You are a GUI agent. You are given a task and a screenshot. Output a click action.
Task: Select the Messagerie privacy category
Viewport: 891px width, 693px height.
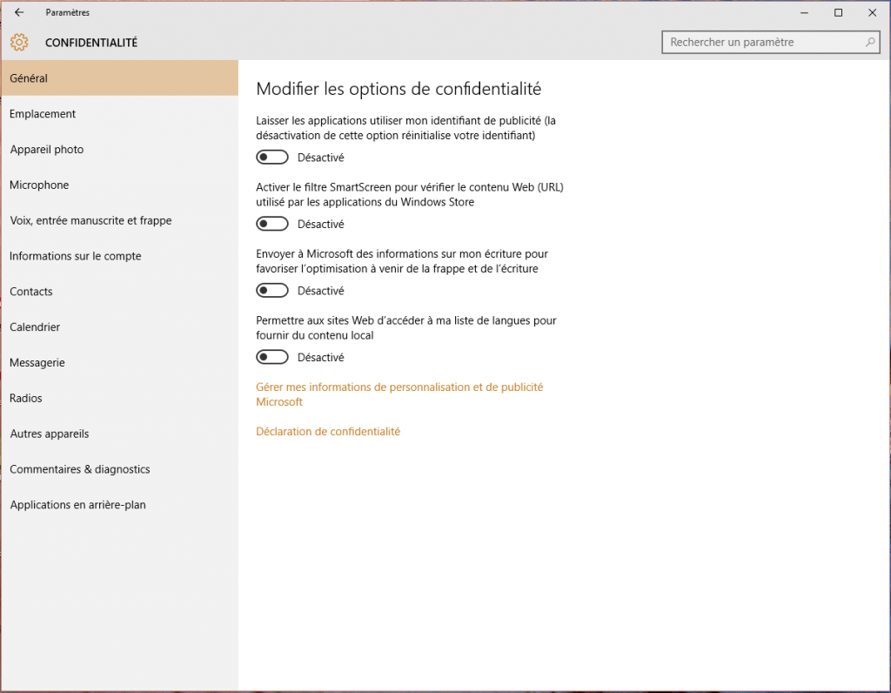(x=37, y=362)
